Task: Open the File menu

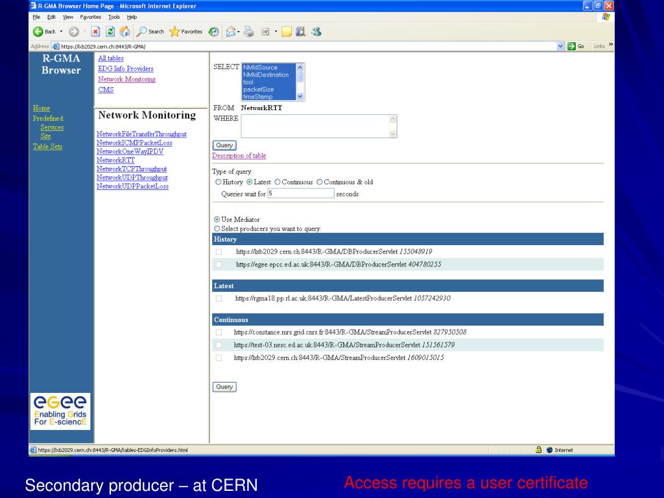Action: pos(36,17)
